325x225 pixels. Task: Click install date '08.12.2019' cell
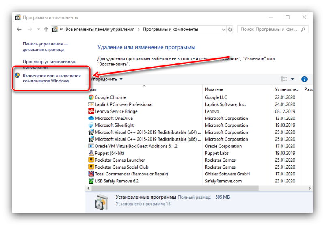[285, 111]
